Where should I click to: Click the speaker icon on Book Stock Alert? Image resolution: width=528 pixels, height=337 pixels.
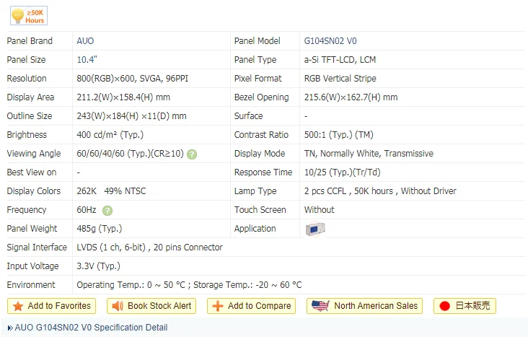tap(118, 306)
